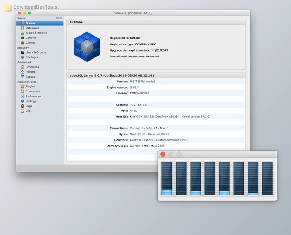Image resolution: width=291 pixels, height=235 pixels.
Task: Select the Restore label
Action: [x=30, y=72]
